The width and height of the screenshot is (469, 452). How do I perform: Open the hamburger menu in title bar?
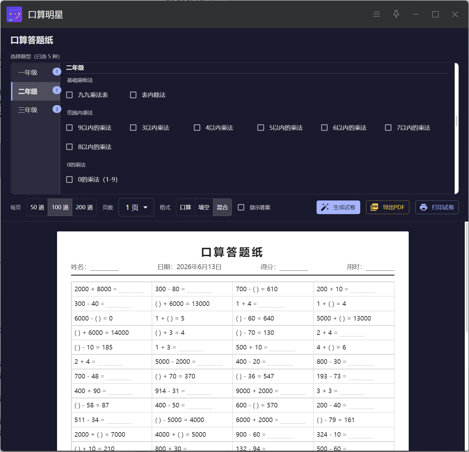click(377, 14)
